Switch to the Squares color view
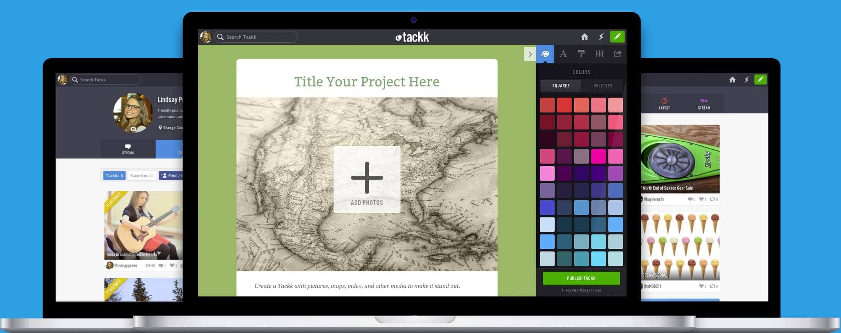This screenshot has height=333, width=841. click(560, 86)
